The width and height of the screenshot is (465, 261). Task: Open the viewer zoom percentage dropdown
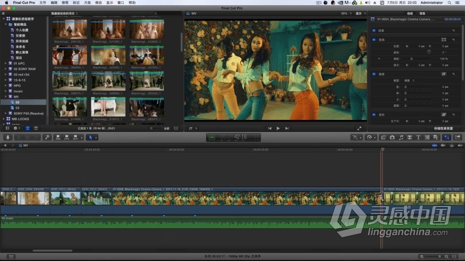point(346,13)
